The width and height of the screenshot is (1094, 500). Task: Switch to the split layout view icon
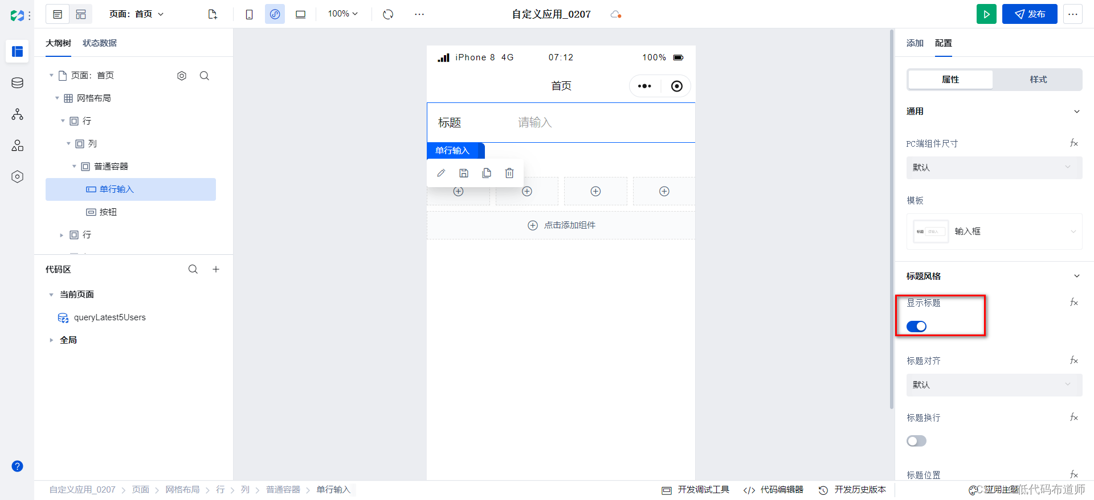tap(81, 14)
